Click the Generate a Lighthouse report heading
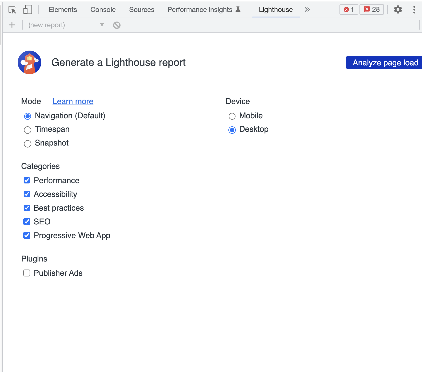Screen dimensions: 422x372 pos(118,63)
